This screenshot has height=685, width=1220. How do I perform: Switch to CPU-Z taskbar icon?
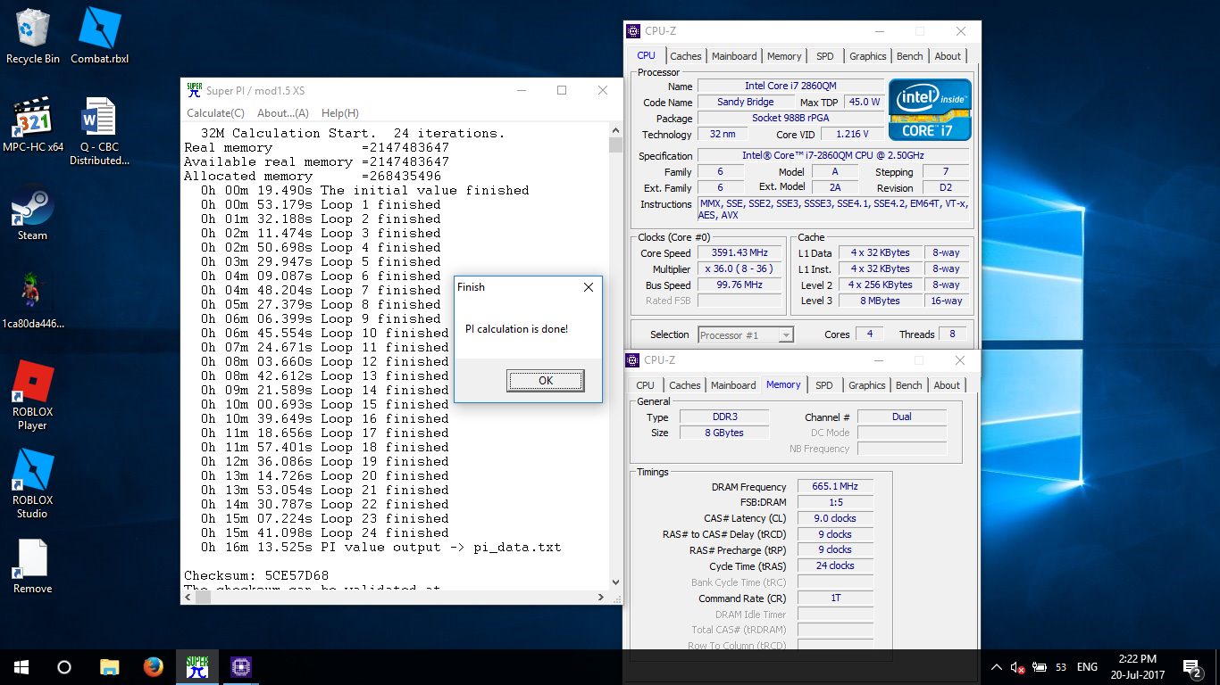(x=241, y=667)
